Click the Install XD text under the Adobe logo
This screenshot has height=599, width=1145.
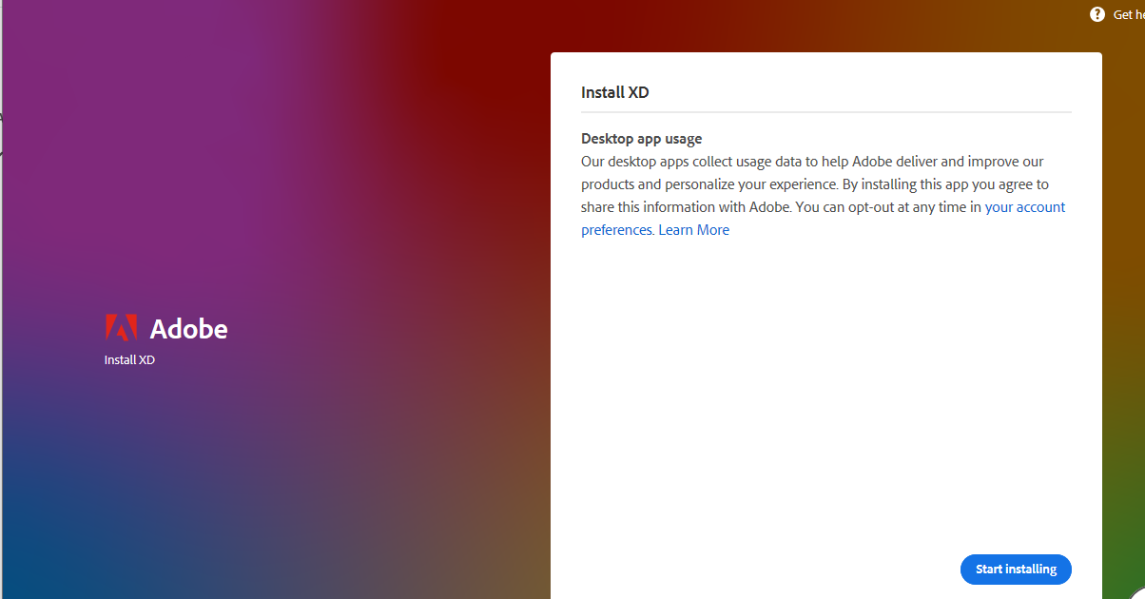pos(129,360)
